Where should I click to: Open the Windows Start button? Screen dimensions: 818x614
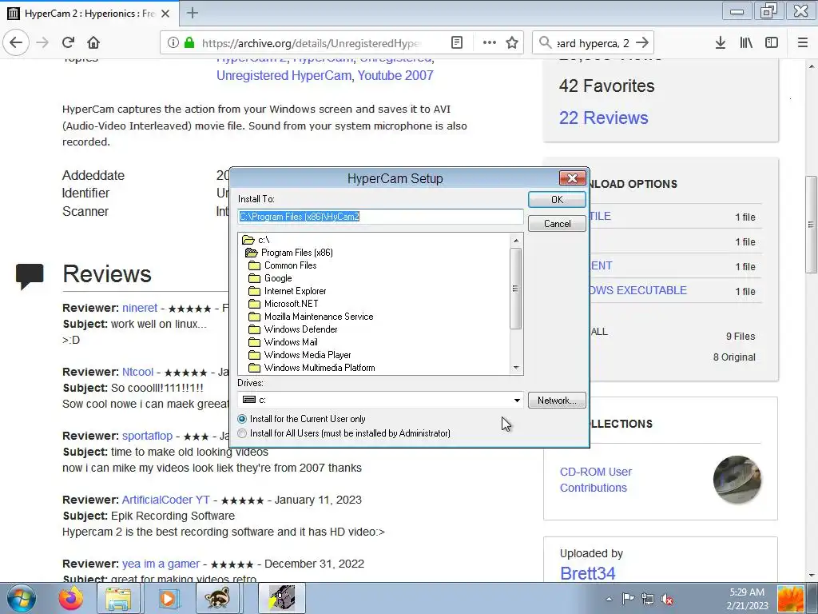click(22, 598)
